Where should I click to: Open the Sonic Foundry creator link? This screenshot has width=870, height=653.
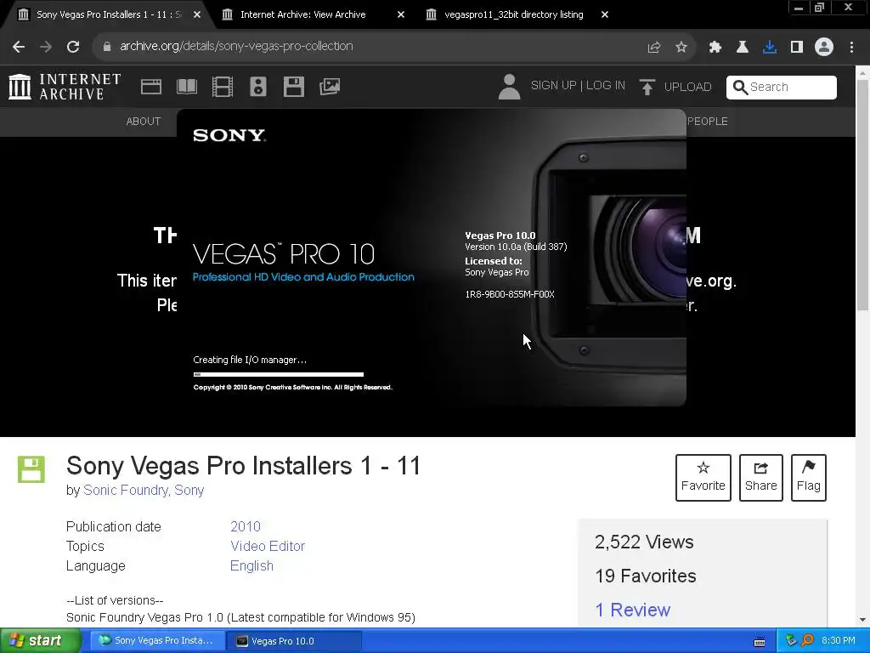pos(126,491)
